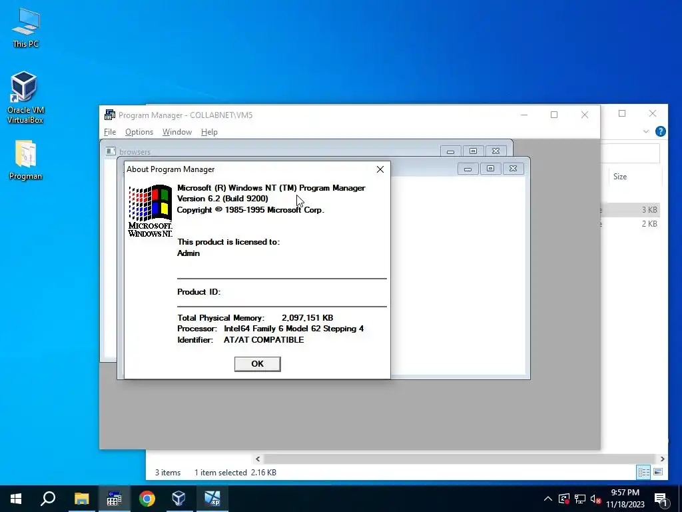This screenshot has width=682, height=512.
Task: Click the browsers group window icon
Action: [111, 151]
